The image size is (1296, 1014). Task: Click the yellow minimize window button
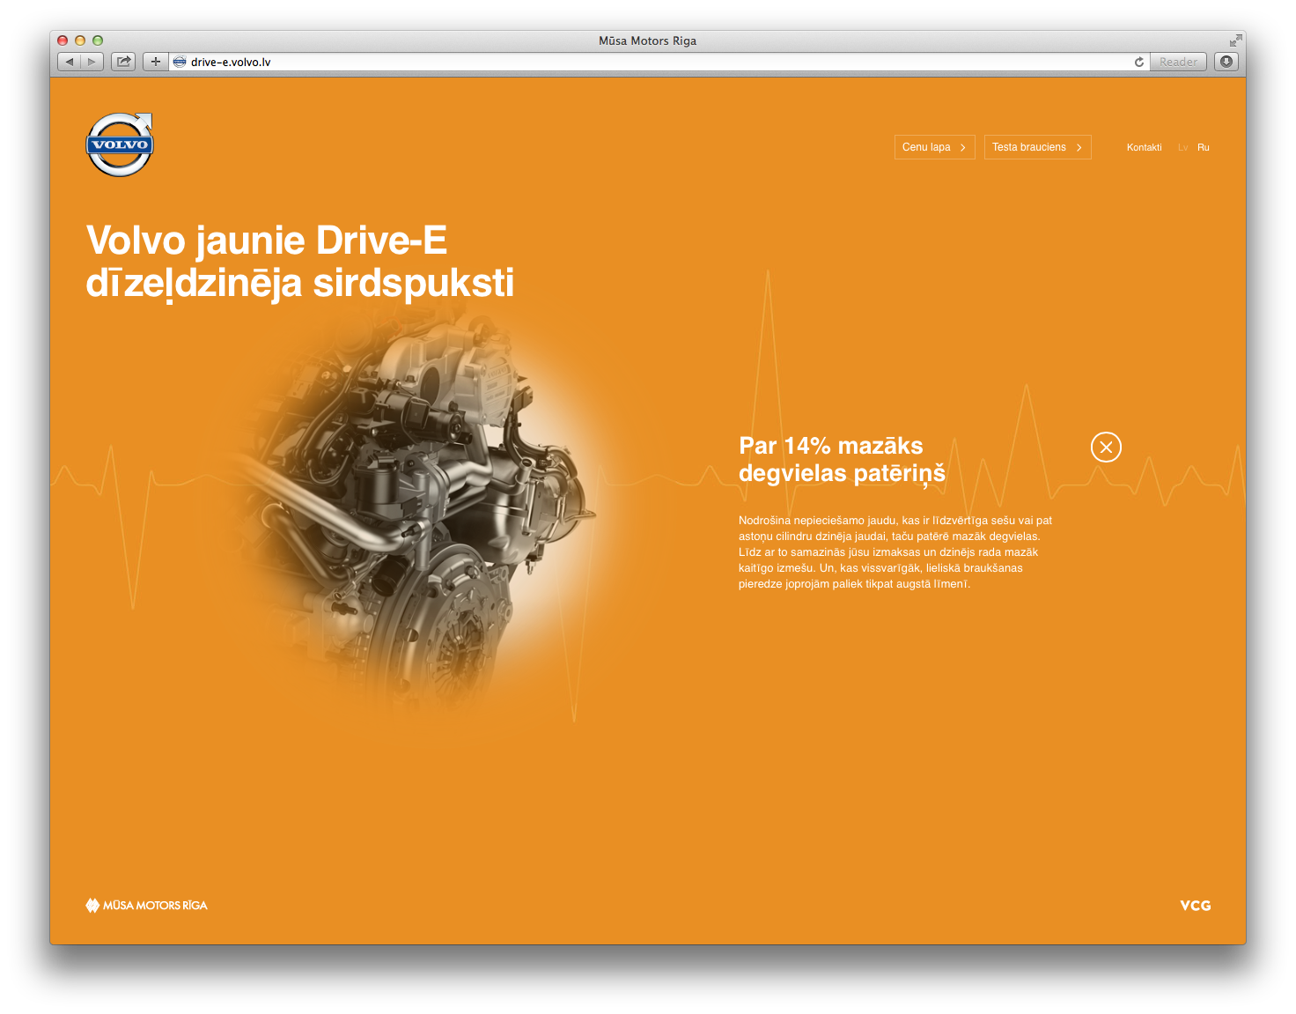[x=80, y=41]
